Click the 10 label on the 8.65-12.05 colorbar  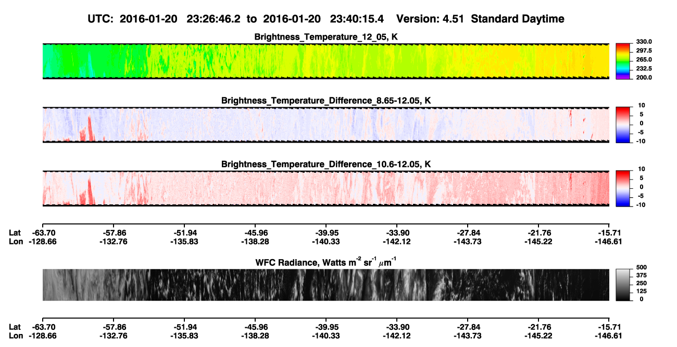(642, 105)
